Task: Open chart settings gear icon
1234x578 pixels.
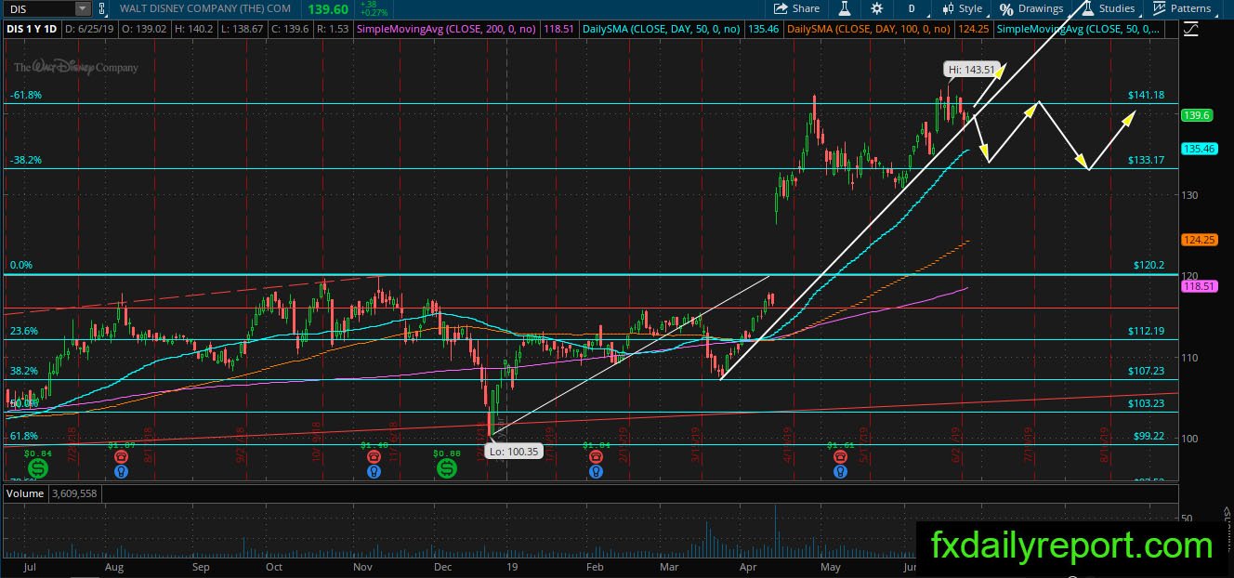Action: (x=877, y=8)
